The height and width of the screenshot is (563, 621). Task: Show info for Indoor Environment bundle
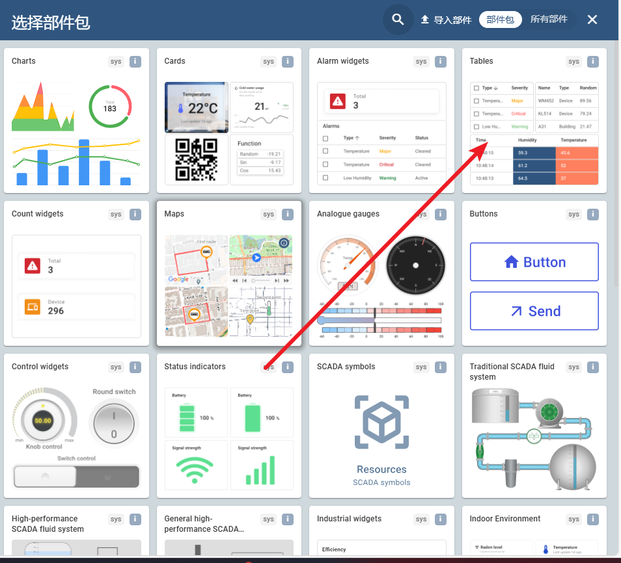pos(593,519)
